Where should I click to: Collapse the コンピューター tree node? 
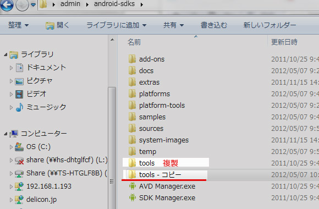click(5, 134)
